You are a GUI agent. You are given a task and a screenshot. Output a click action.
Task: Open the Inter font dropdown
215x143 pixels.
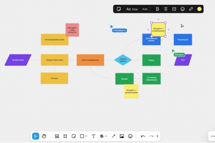[132, 9]
